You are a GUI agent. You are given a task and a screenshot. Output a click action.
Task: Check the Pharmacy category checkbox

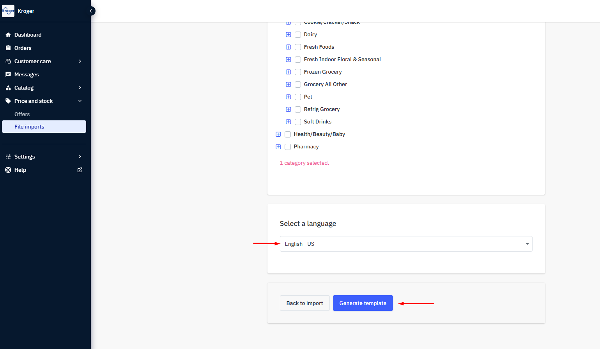point(288,146)
